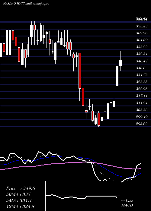Click the Live MACD label
151x211 pixels.
(x=127, y=203)
